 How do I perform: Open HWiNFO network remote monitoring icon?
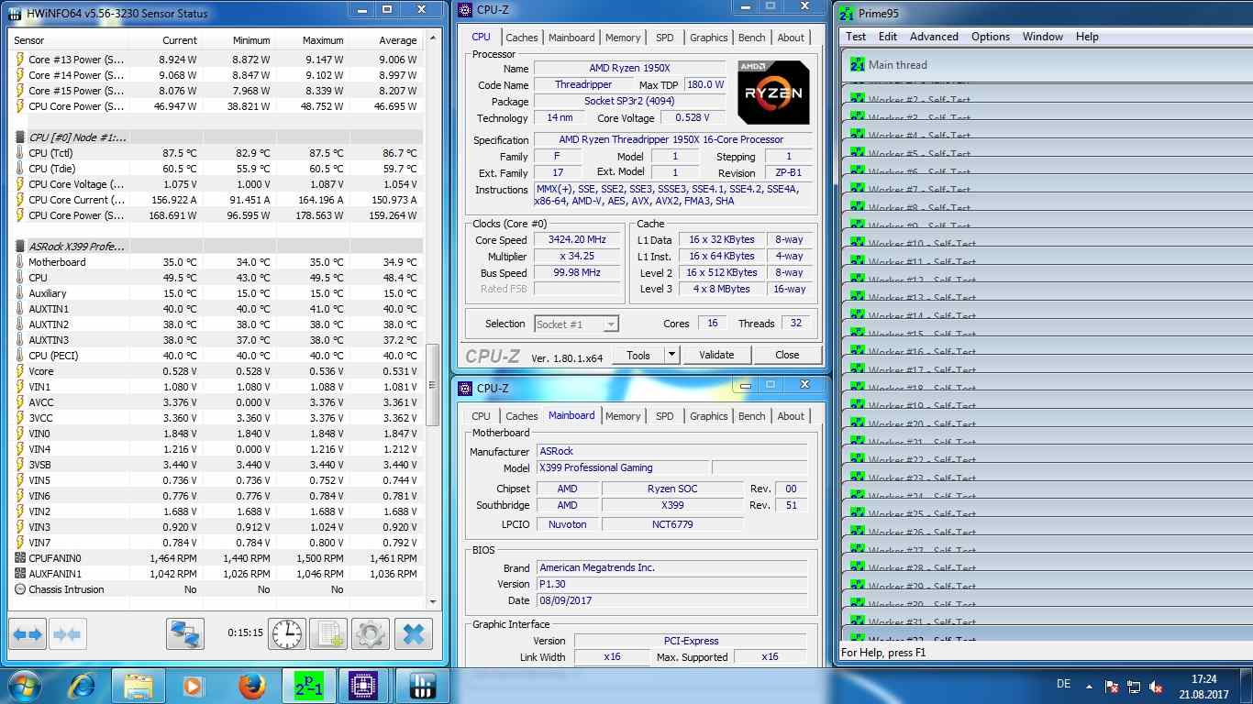click(x=185, y=634)
